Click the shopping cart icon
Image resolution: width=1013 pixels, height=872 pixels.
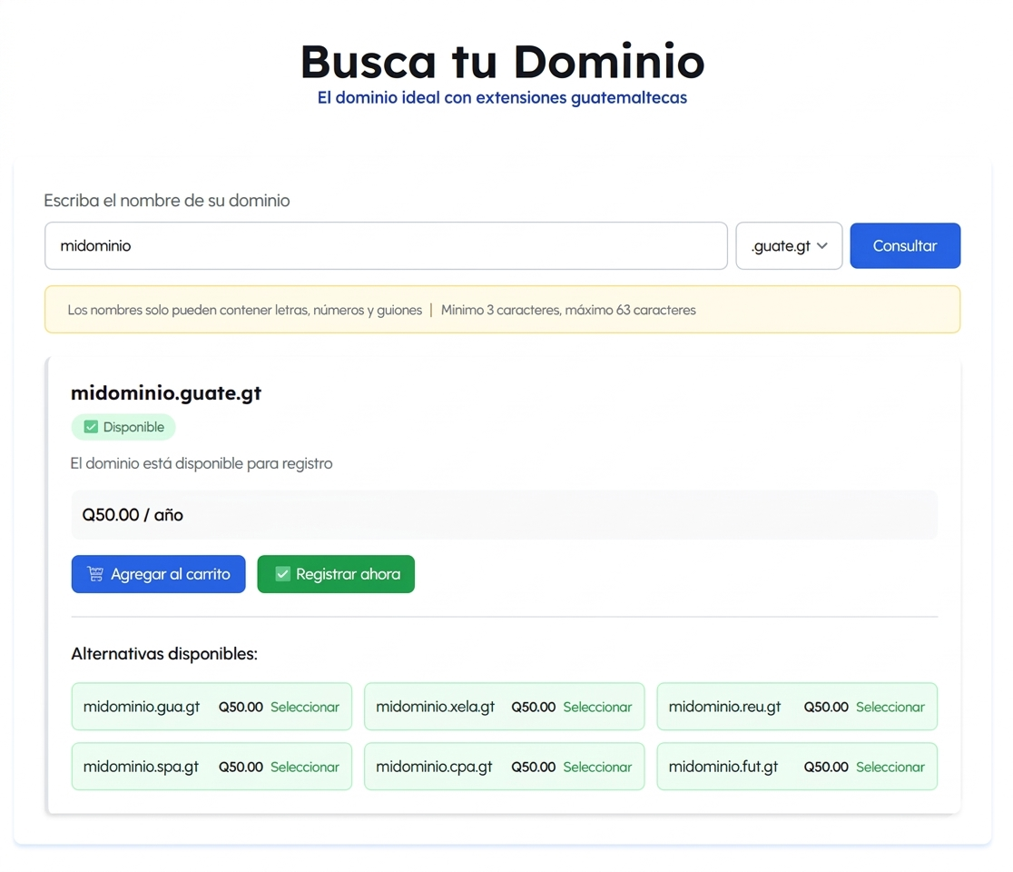click(95, 574)
